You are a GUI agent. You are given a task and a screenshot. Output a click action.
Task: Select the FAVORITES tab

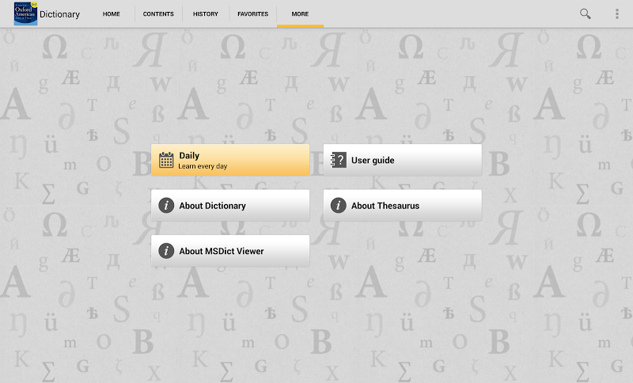tap(253, 14)
